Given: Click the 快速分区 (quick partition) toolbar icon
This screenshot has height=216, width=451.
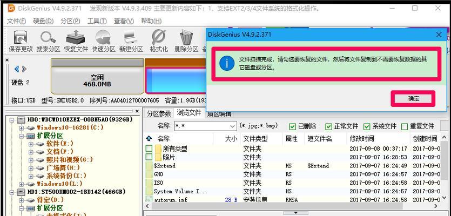Looking at the screenshot, I should 104,37.
